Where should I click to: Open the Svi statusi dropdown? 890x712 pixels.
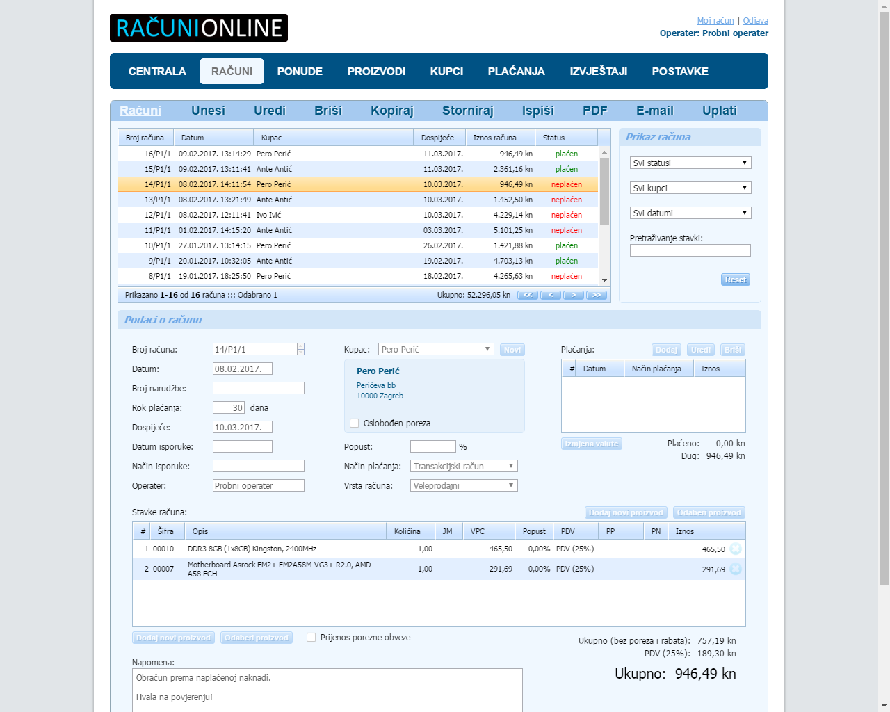coord(690,163)
